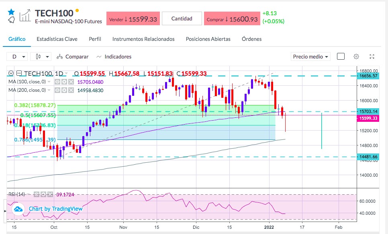
Task: Remove the MA 200 indicator
Action: (71, 90)
